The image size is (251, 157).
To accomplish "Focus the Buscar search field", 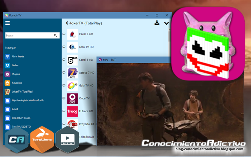I will pyautogui.click(x=32, y=35).
